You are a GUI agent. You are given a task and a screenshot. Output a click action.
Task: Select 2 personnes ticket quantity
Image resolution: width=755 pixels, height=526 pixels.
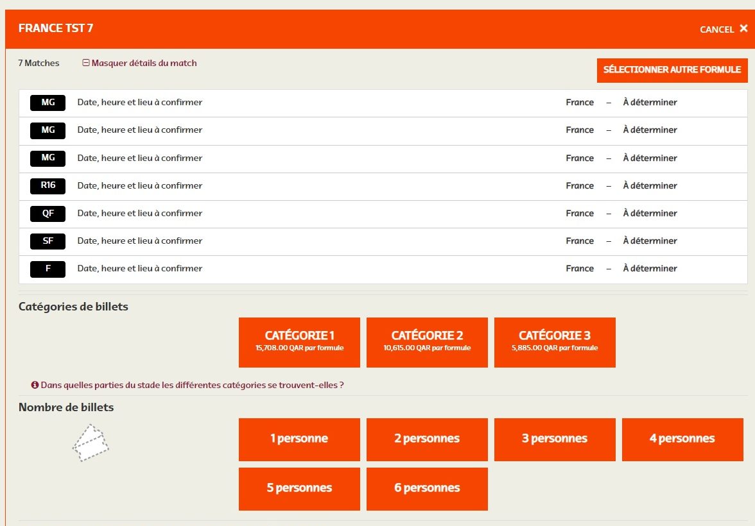pos(427,439)
